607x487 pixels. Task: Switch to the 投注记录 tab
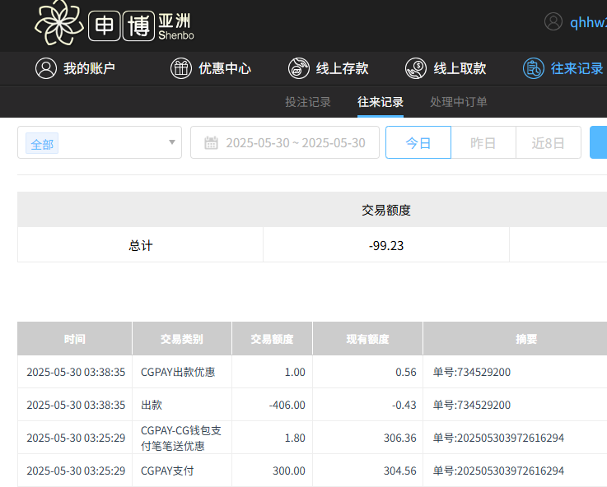tap(308, 102)
